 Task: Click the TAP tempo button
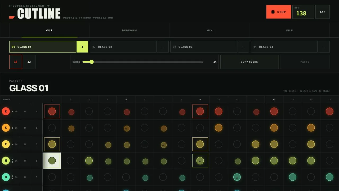(323, 12)
